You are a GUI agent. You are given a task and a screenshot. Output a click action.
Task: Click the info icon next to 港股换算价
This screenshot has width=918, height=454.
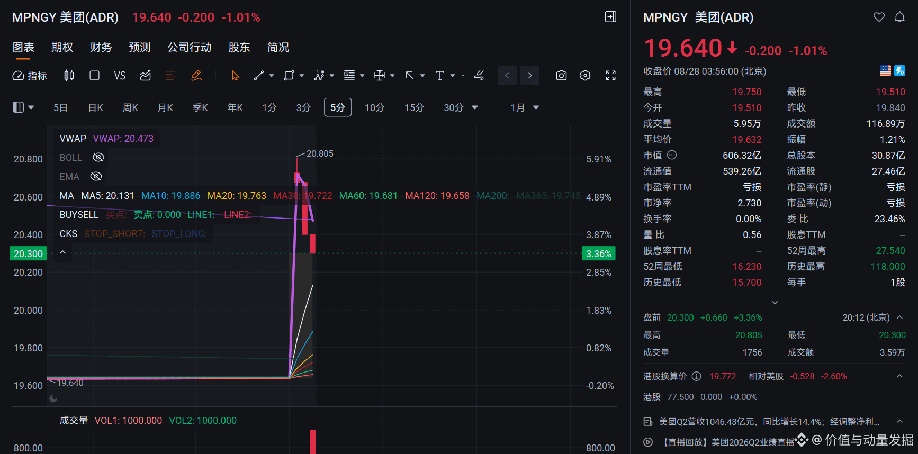[697, 376]
